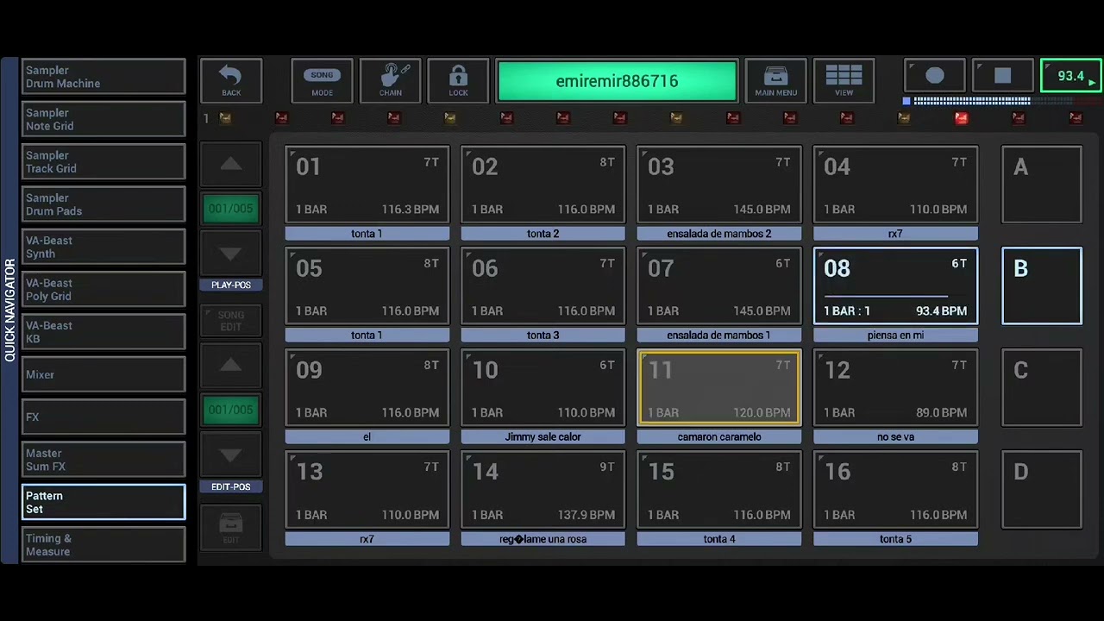Open Sampler Drum Pads in Quick Navigator
This screenshot has height=621, width=1104.
click(x=103, y=204)
